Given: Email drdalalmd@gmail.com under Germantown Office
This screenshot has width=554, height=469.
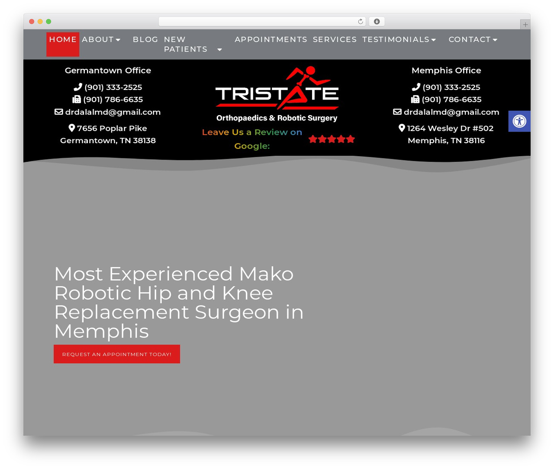Looking at the screenshot, I should coord(113,112).
